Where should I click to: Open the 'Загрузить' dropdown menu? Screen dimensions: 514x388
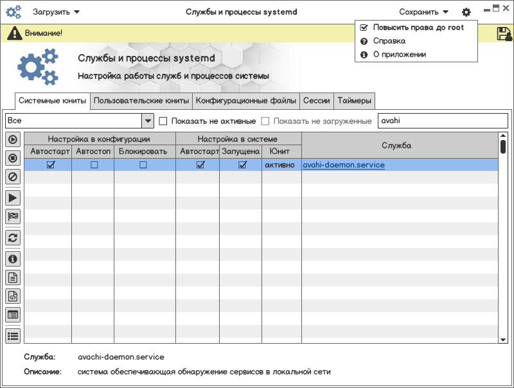coord(57,12)
